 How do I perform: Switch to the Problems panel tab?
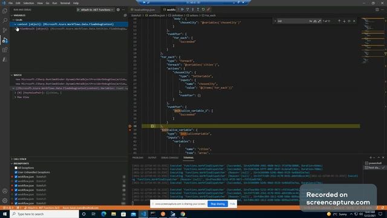138,157
